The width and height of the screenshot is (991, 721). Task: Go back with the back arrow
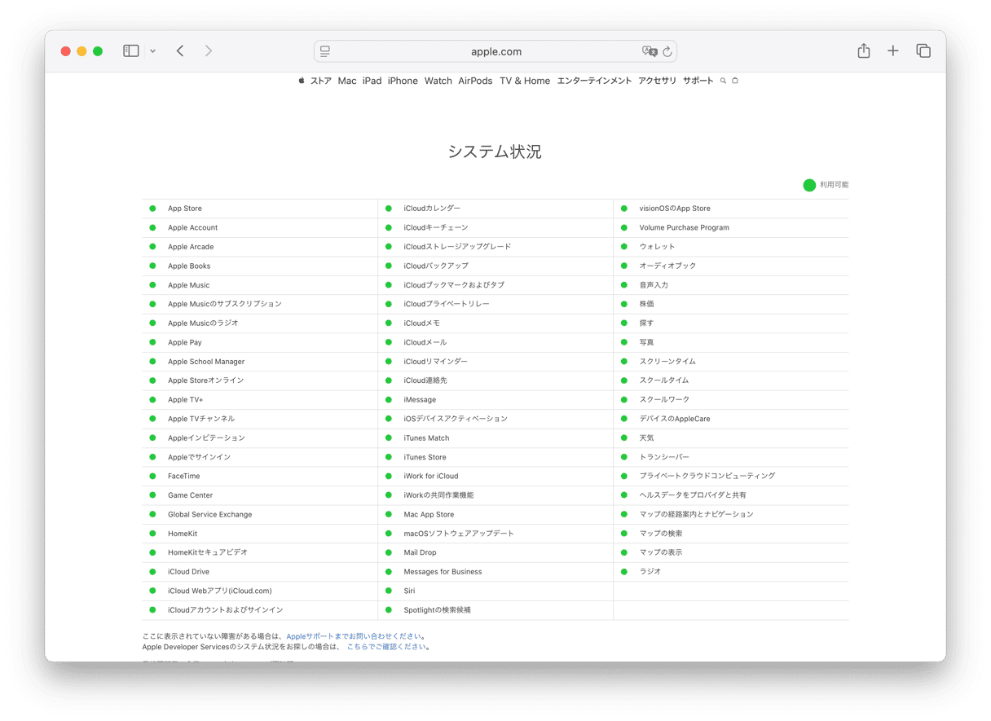pos(180,51)
